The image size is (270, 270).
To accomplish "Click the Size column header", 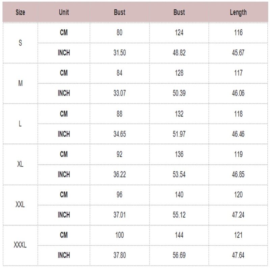I will click(x=20, y=12).
